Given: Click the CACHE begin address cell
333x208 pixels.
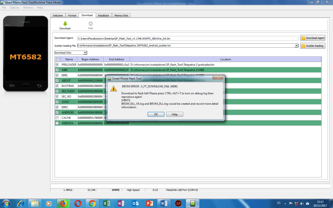Looking at the screenshot, I should [90, 118].
